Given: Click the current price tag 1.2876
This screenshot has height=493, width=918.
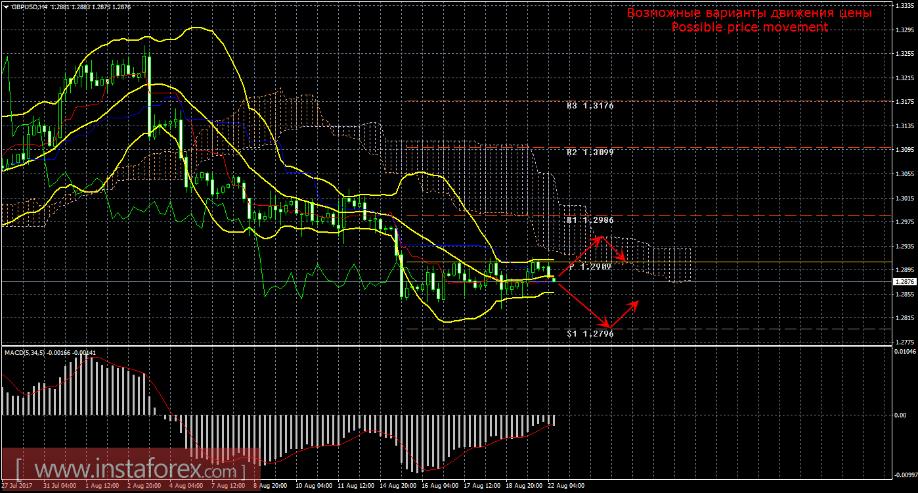Looking at the screenshot, I should tap(903, 281).
